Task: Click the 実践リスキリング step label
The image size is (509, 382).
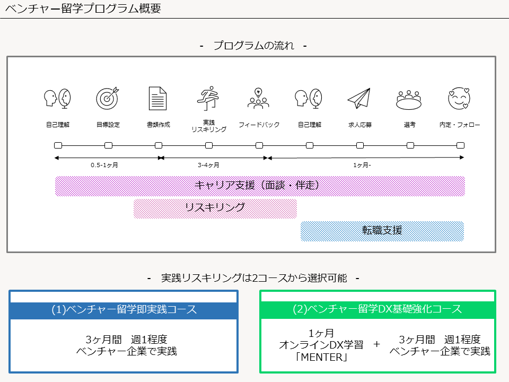Action: point(209,126)
